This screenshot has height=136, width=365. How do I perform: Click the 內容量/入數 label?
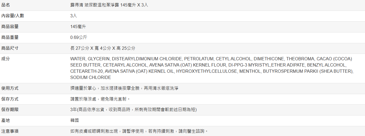12,16
